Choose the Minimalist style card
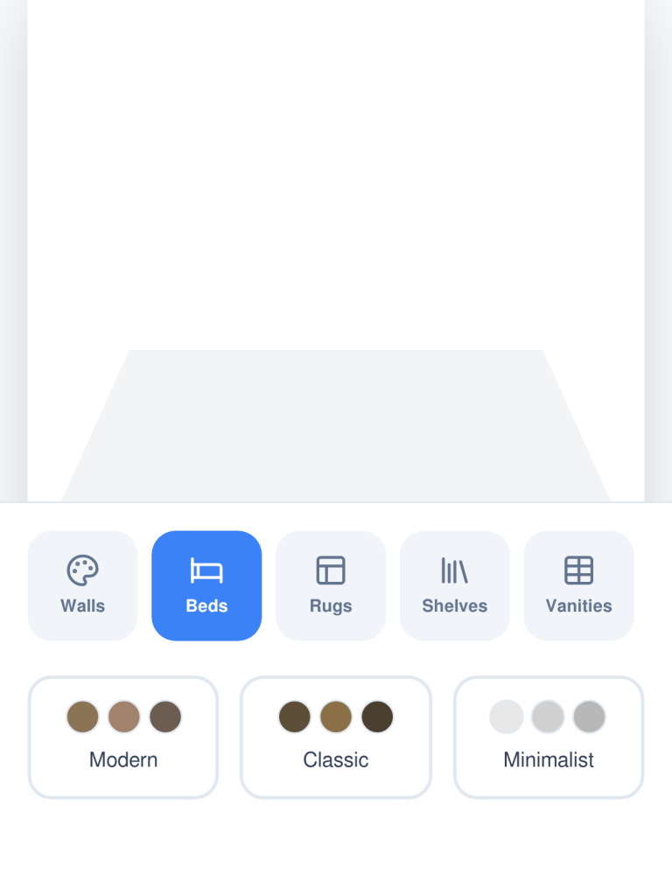672x896 pixels. 549,737
